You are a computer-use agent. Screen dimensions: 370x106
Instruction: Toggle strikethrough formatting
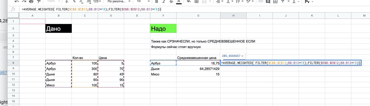(x=171, y=1)
